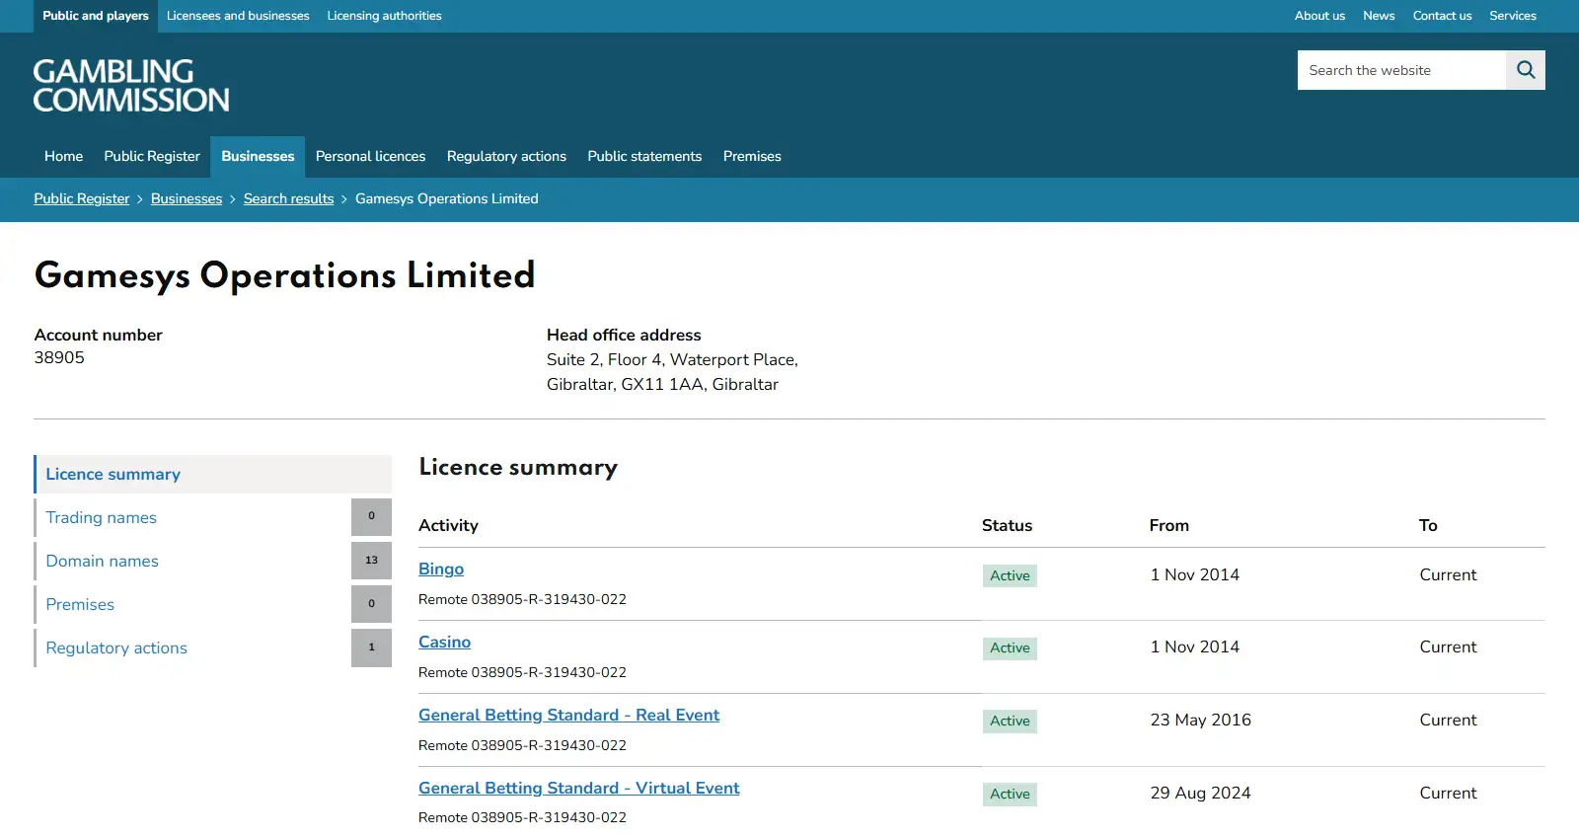Open Premises side menu item
Image resolution: width=1579 pixels, height=836 pixels.
[x=80, y=604]
